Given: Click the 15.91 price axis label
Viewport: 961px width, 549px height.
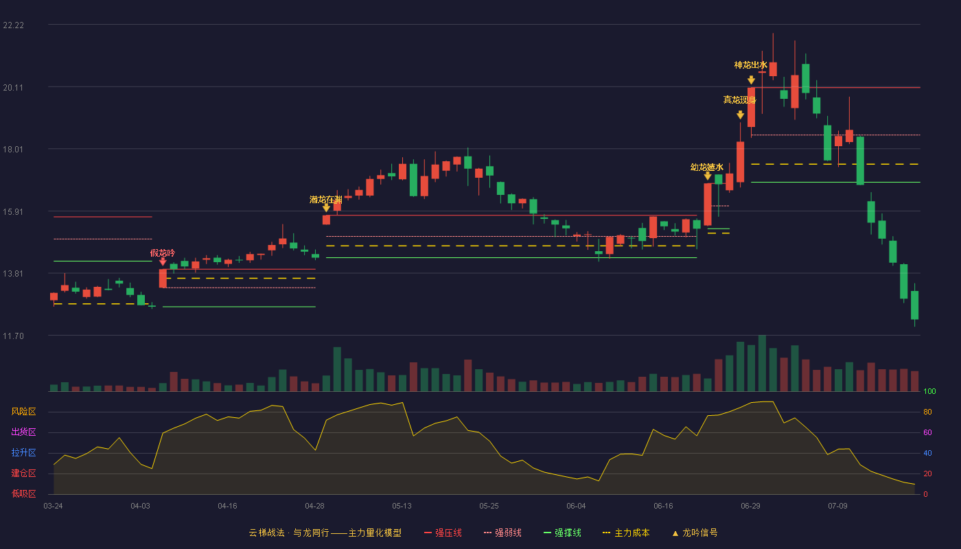Looking at the screenshot, I should tap(14, 211).
